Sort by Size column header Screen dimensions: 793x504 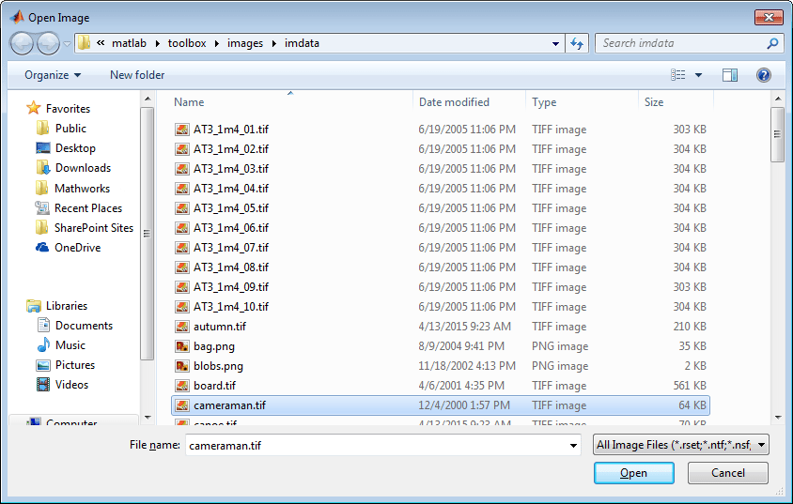654,102
